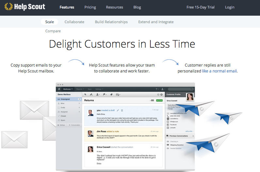260x172 pixels.
Task: Open the Build Relationships tab
Action: [x=111, y=22]
